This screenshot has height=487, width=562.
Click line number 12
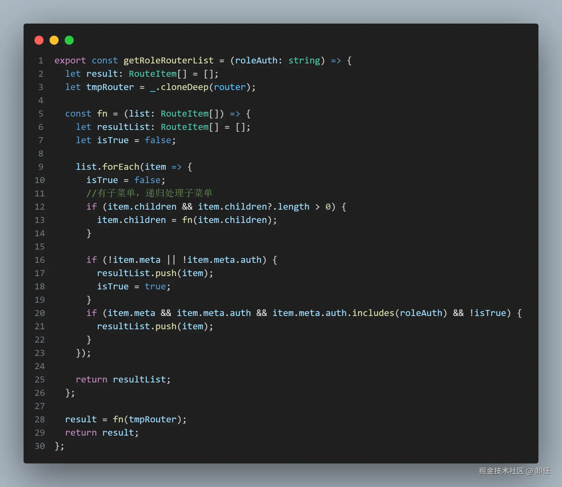(40, 207)
